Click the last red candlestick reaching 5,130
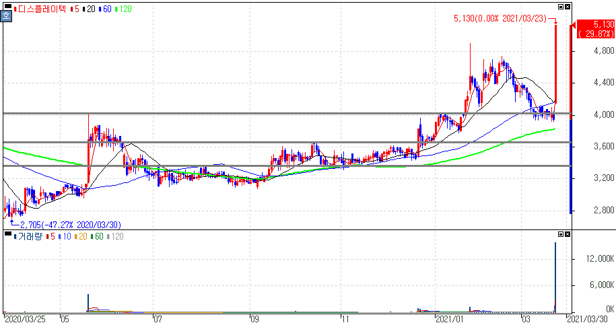616x325 pixels. point(555,64)
